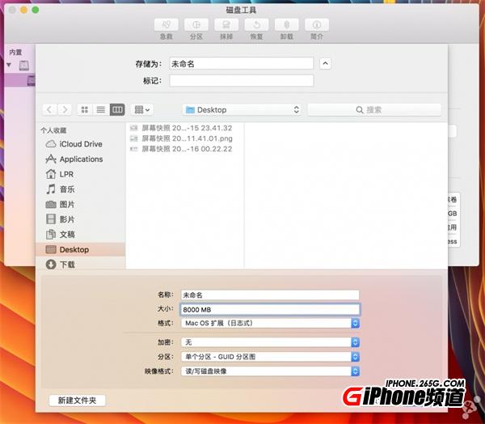Open the Partitions (分区) dropdown GUID 分区图
The height and width of the screenshot is (424, 485).
coord(270,357)
